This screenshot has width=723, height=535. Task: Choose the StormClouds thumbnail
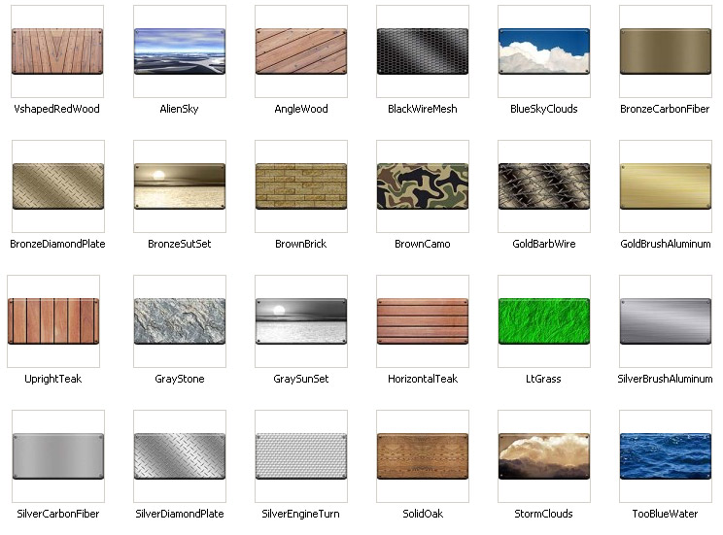pyautogui.click(x=544, y=456)
